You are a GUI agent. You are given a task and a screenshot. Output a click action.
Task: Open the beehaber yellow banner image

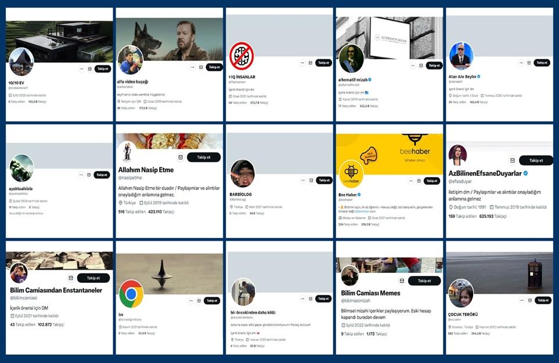390,154
